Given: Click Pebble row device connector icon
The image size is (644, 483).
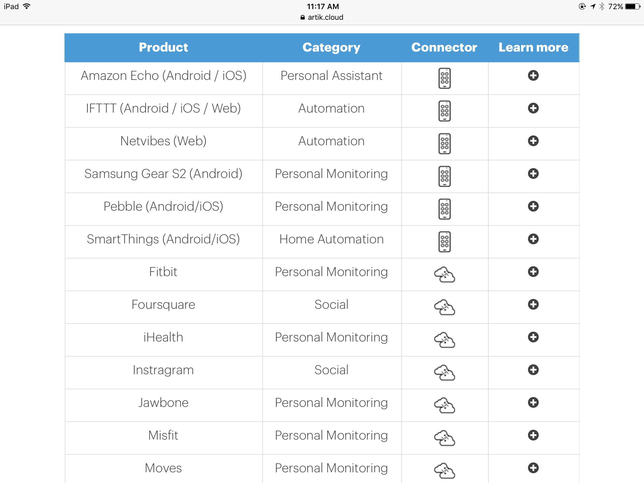Looking at the screenshot, I should 444,209.
